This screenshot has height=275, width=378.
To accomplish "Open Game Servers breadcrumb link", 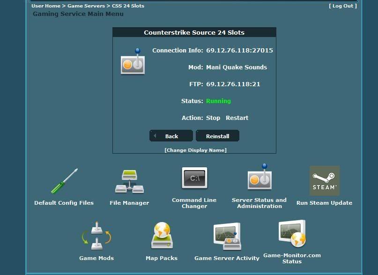I will (x=86, y=6).
